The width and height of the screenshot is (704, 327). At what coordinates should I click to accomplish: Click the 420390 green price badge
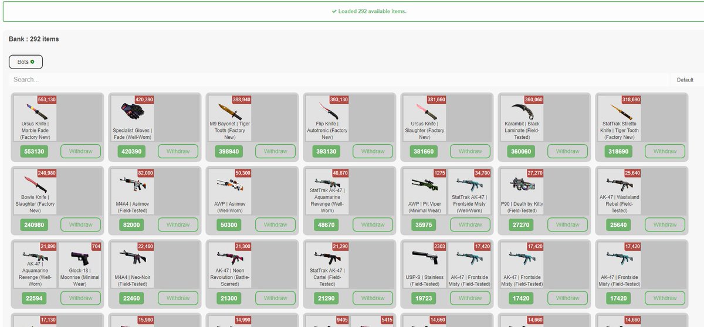pos(131,151)
